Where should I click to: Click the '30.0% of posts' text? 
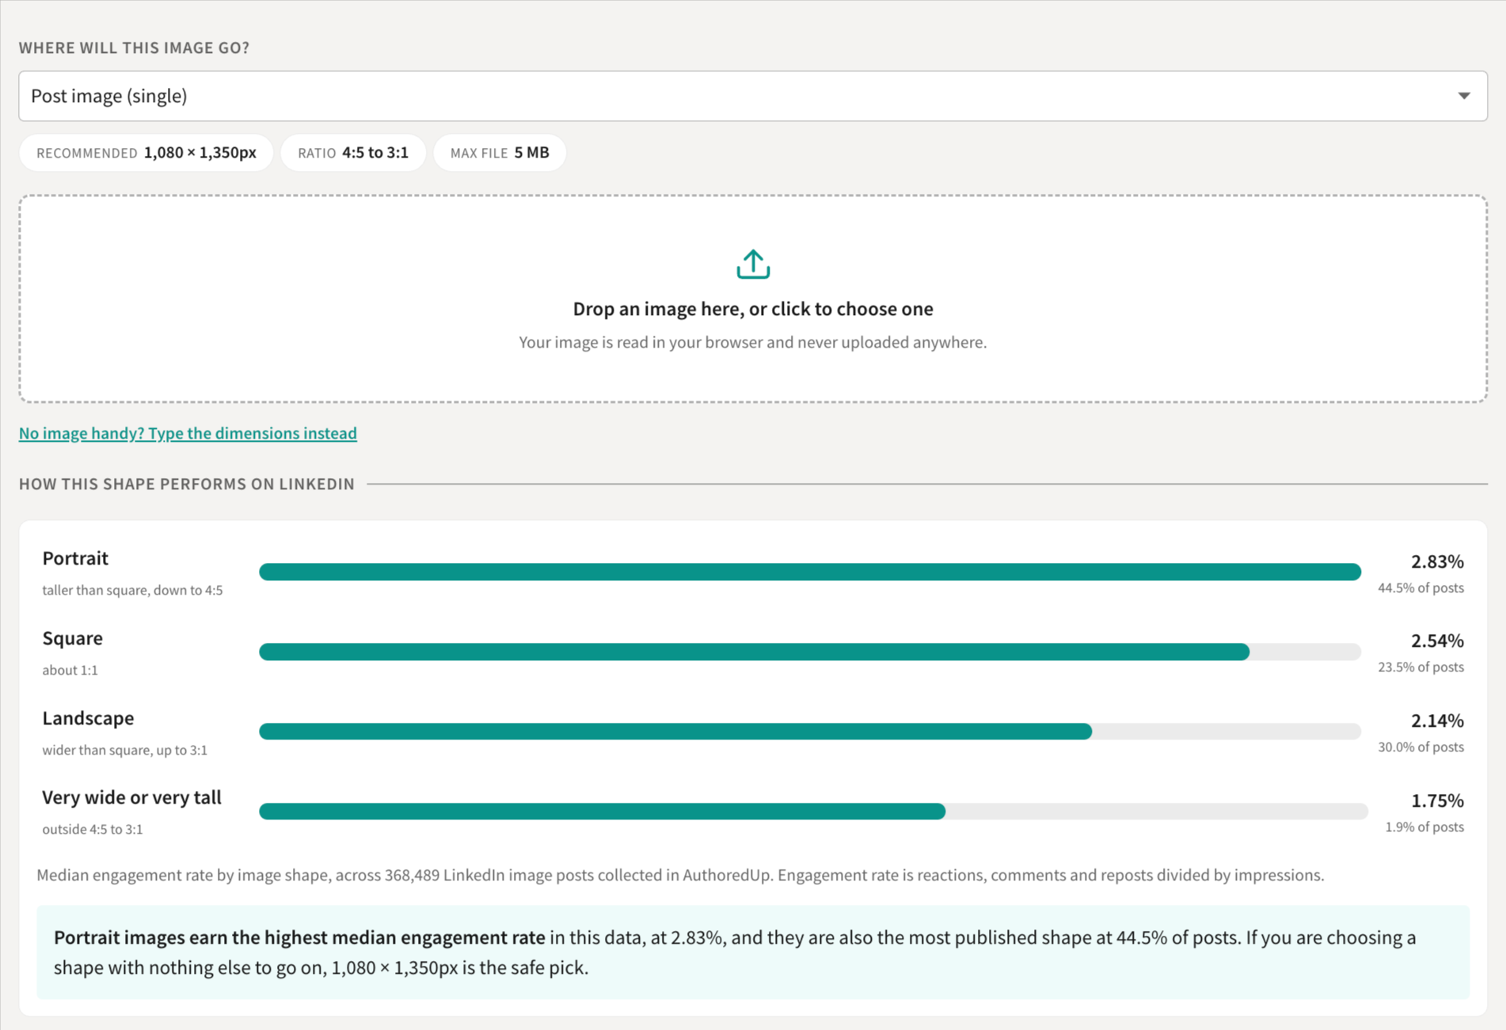pyautogui.click(x=1420, y=747)
